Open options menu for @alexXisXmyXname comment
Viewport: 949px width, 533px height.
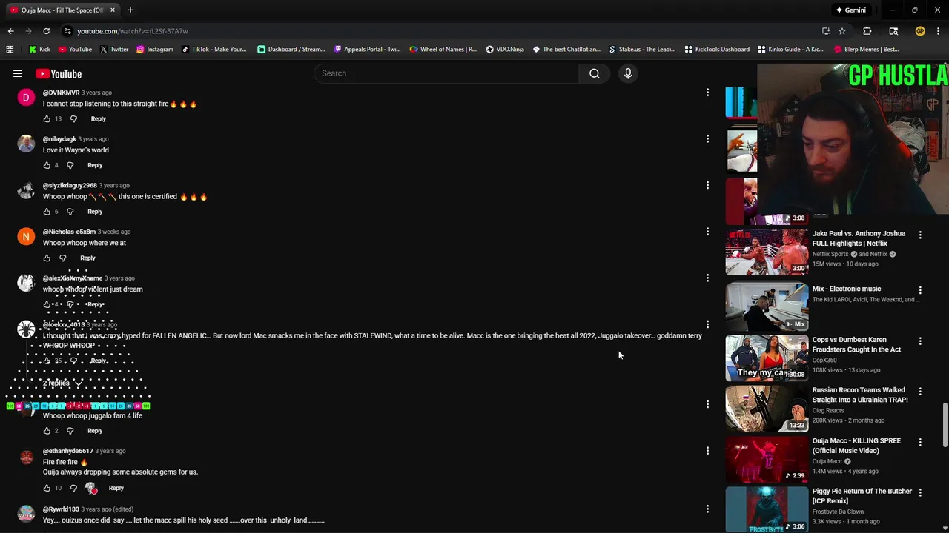click(x=707, y=278)
